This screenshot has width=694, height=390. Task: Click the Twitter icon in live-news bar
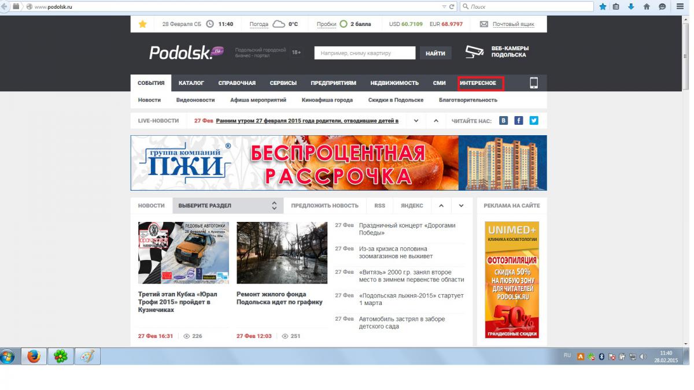point(534,121)
